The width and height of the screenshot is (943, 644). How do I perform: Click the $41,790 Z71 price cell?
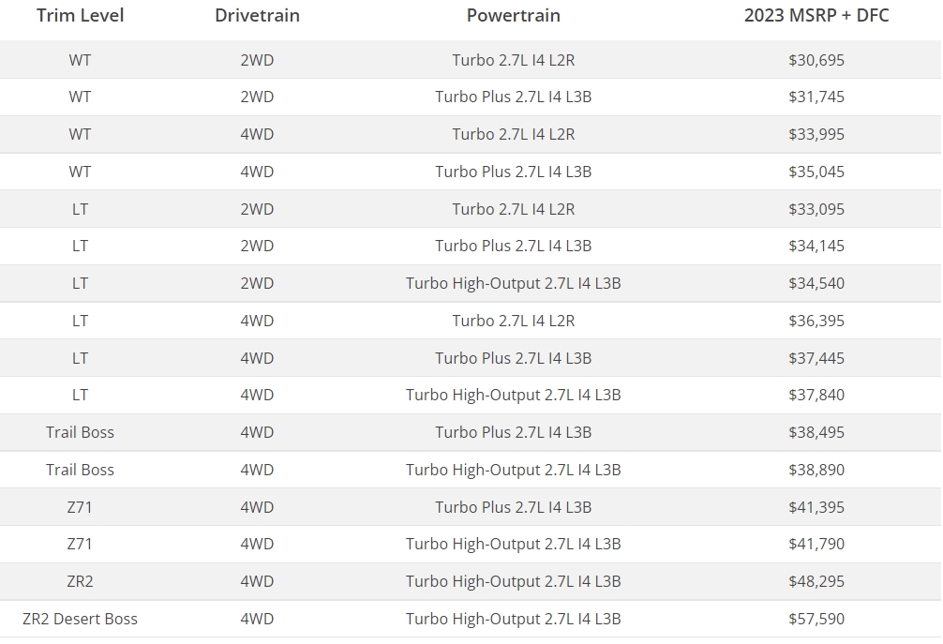point(816,545)
